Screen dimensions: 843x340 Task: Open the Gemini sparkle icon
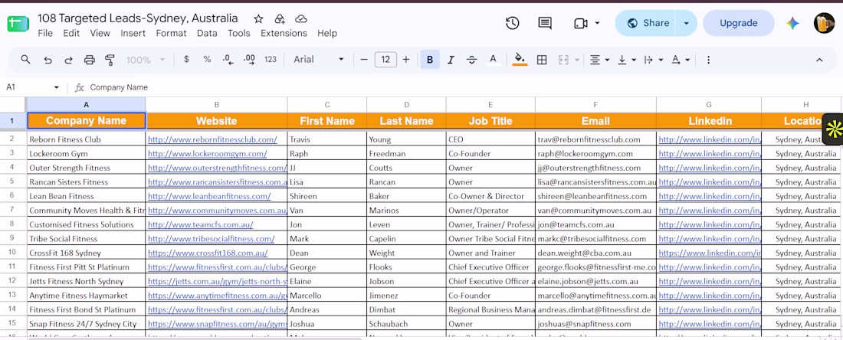click(792, 23)
